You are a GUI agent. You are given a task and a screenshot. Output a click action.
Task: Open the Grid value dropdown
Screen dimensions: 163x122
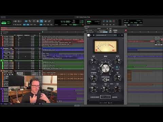click(142, 20)
